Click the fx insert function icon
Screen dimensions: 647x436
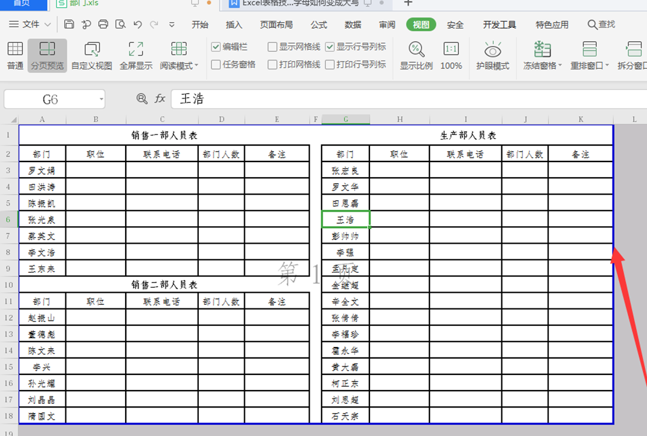(x=160, y=99)
